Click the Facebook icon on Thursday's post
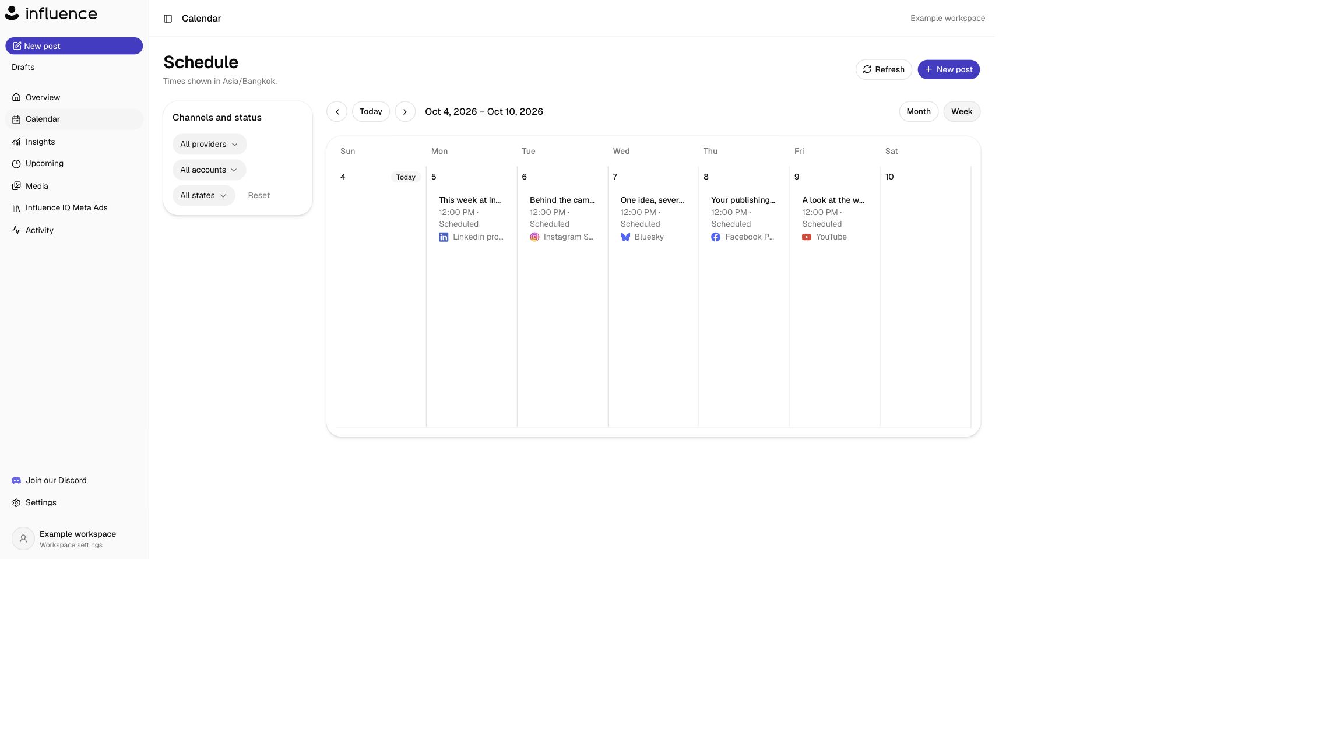Image resolution: width=1326 pixels, height=746 pixels. click(x=716, y=237)
